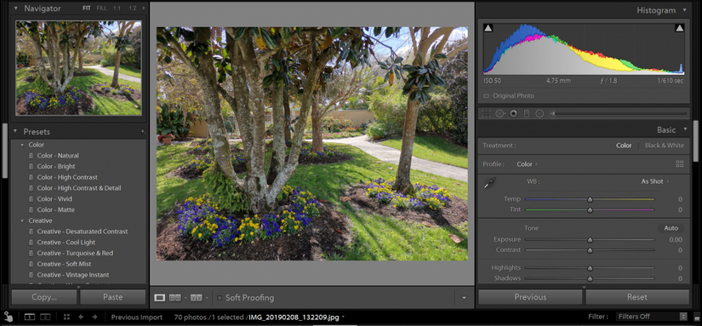Select the Crop Overlay tool icon
This screenshot has width=702, height=326.
486,114
